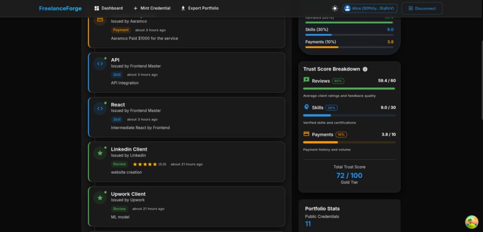Click 'Issued by Frontend Master' under API
Image resolution: width=483 pixels, height=232 pixels.
(136, 66)
